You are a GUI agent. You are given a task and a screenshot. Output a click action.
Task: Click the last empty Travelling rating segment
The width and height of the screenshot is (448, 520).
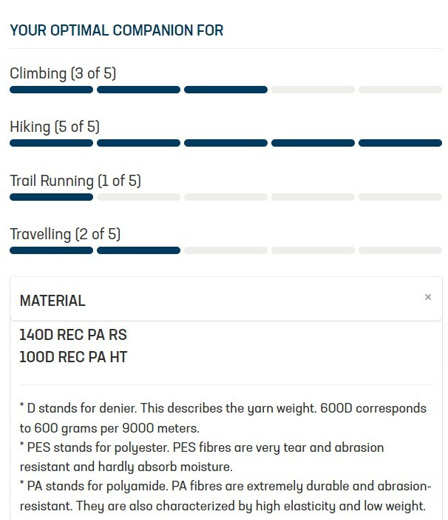click(x=400, y=250)
